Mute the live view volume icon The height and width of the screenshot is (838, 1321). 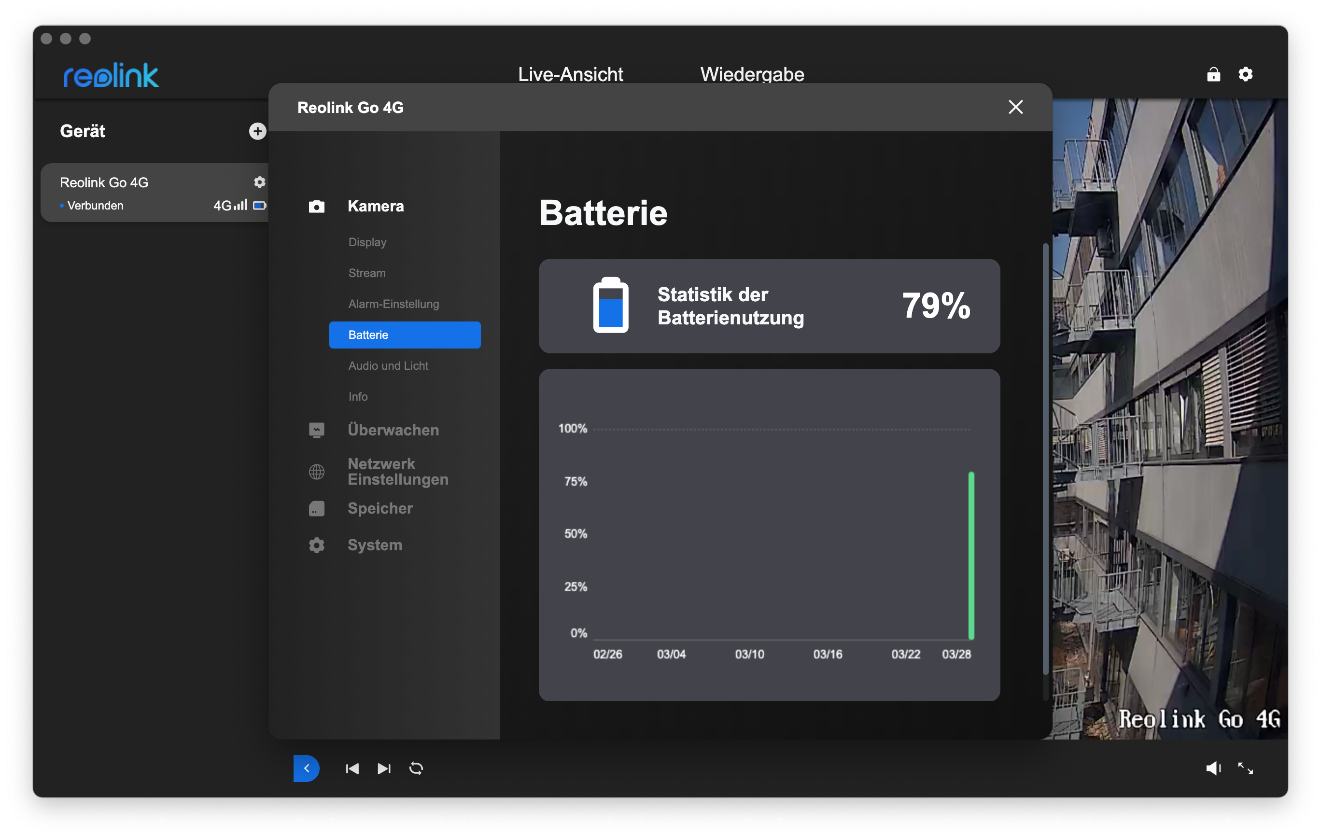1213,768
